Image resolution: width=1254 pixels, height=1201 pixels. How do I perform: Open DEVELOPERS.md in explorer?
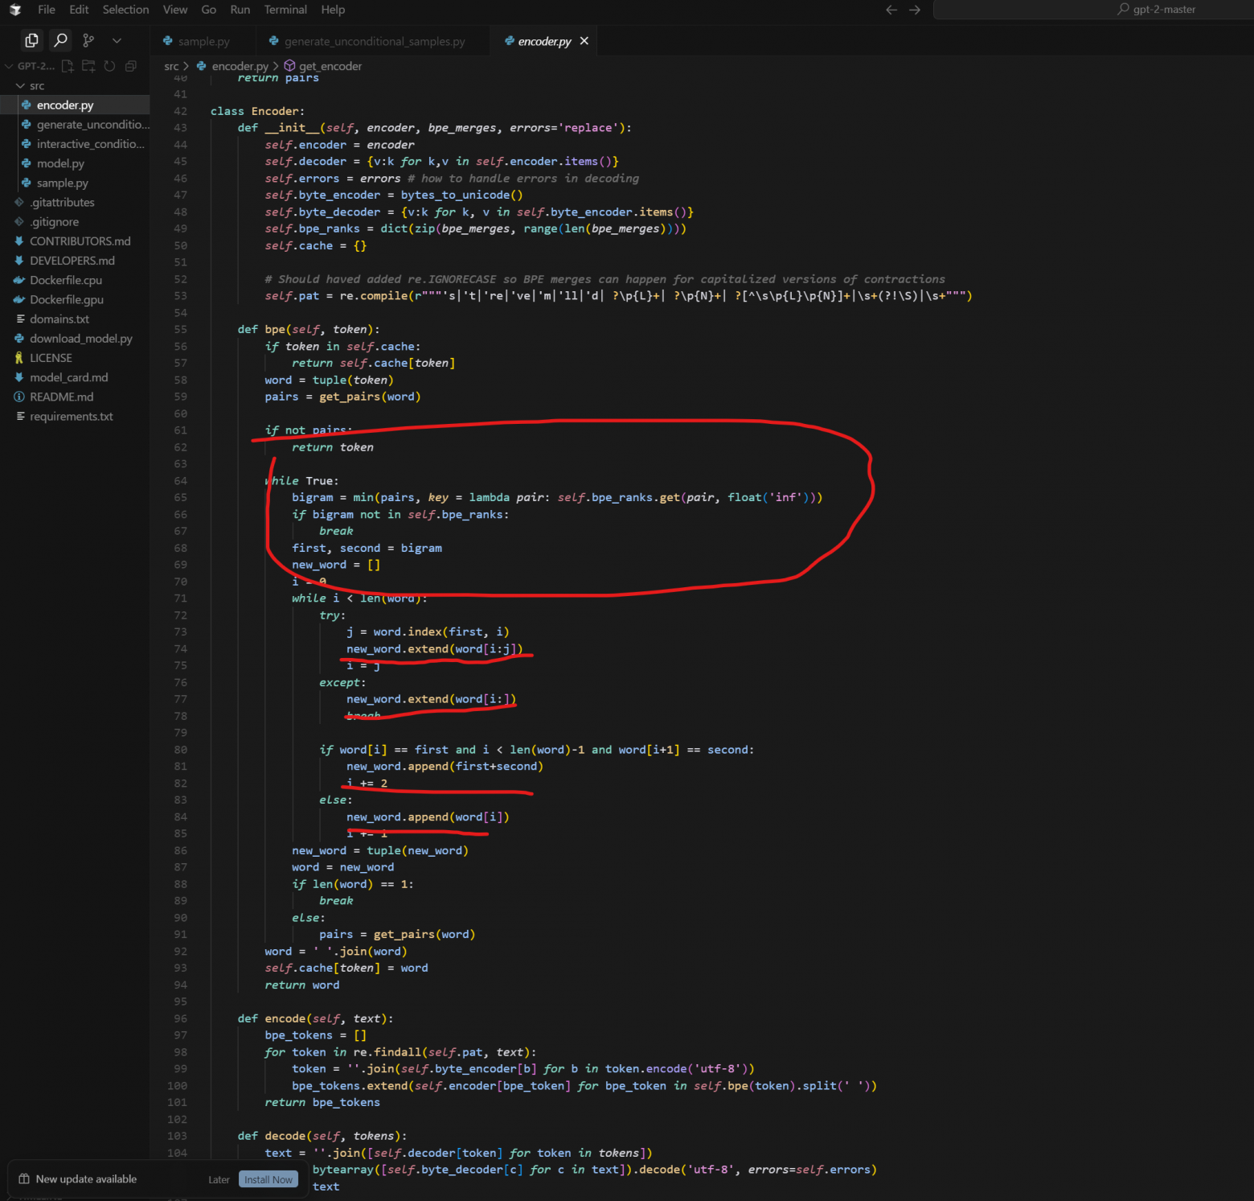pos(75,261)
